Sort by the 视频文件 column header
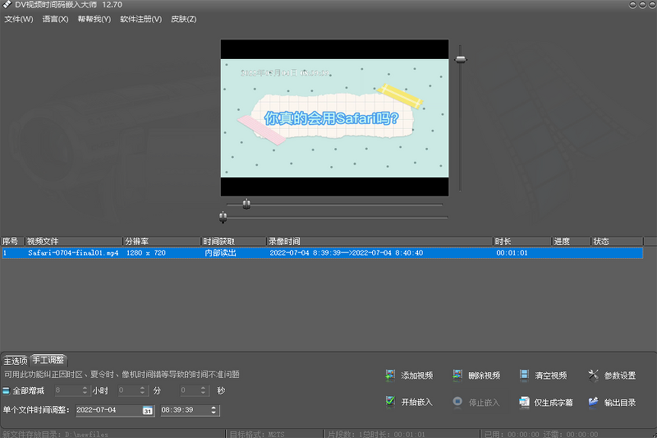657x438 pixels. click(x=74, y=241)
